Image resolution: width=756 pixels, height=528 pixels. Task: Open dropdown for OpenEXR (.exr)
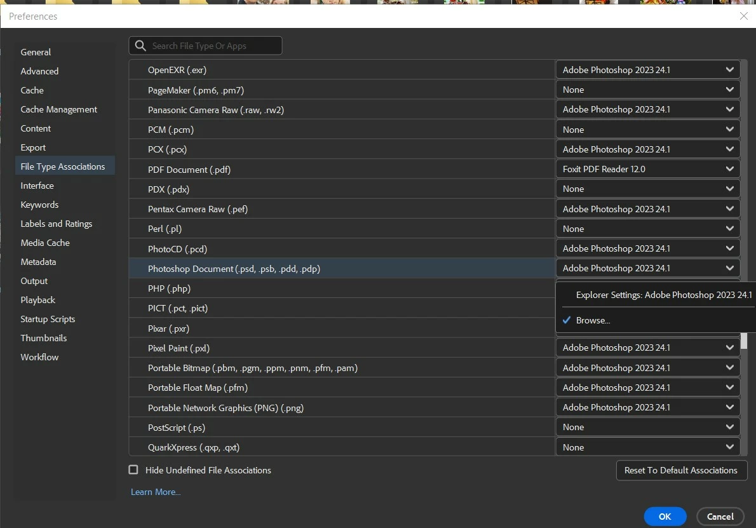pos(647,70)
